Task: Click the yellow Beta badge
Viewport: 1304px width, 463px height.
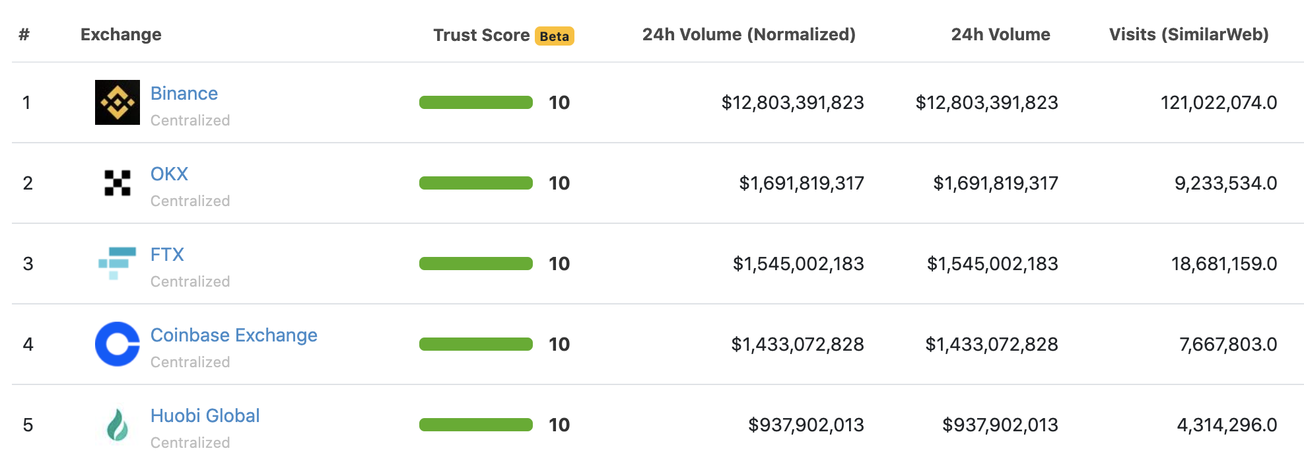Action: tap(554, 36)
